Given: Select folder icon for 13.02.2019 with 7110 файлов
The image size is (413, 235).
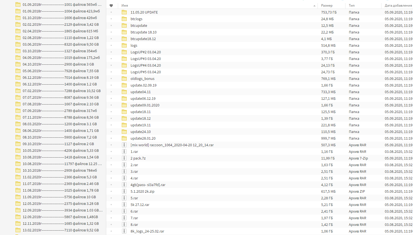Looking at the screenshot, I should coord(18,230).
